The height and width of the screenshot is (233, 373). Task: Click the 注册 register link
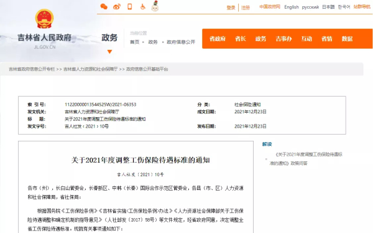(x=246, y=7)
